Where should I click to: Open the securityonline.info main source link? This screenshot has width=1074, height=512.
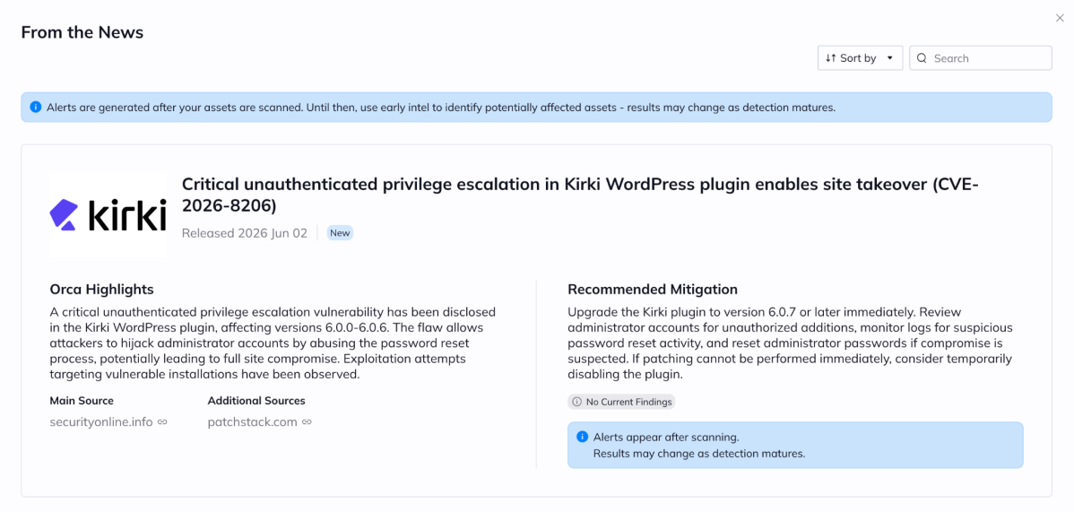tap(101, 421)
